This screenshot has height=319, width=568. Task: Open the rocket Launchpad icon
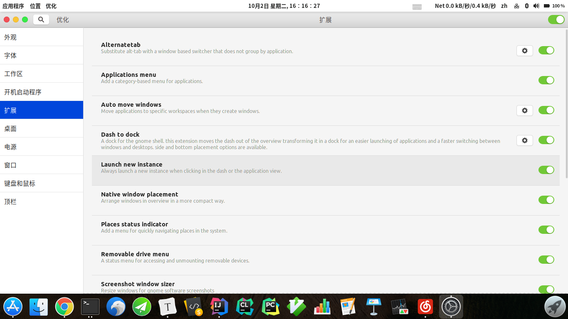[555, 307]
